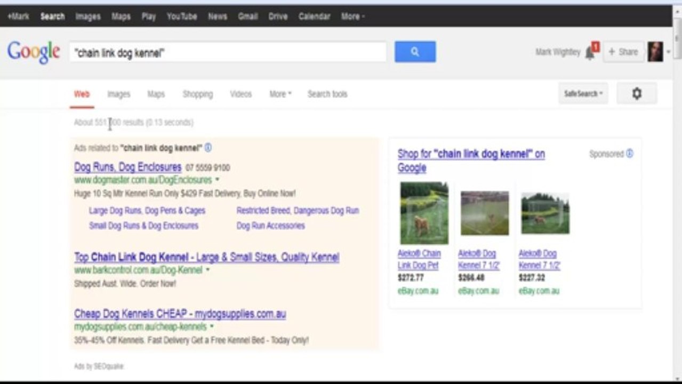Screen dimensions: 682x384
Task: Expand arrow beside barkcontrol.com.au URL
Action: click(x=208, y=270)
